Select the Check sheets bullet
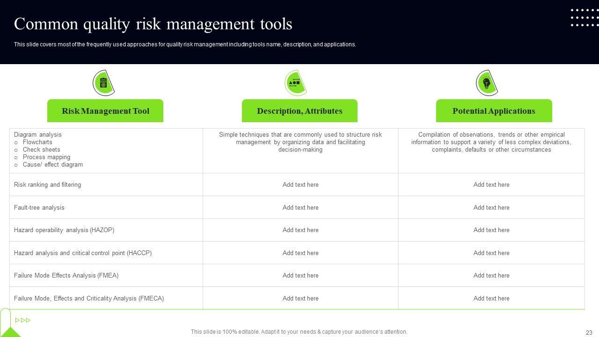The width and height of the screenshot is (599, 337). point(41,149)
